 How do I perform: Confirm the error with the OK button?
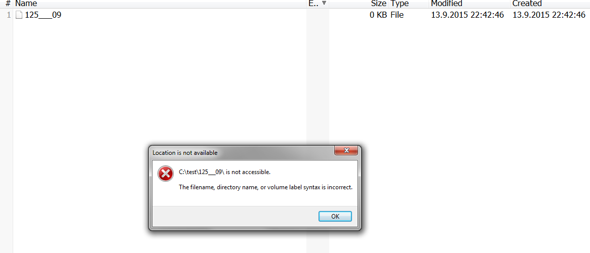click(335, 216)
